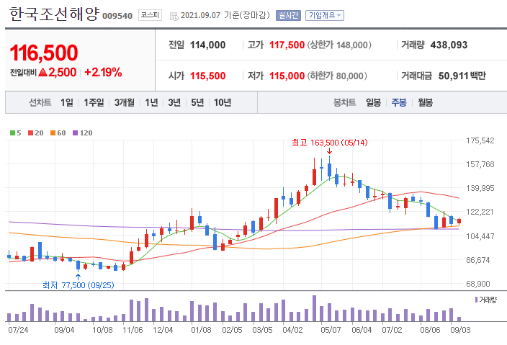Click the x-axis date 09/04
Viewport: 507px width, 345px height.
[x=64, y=330]
